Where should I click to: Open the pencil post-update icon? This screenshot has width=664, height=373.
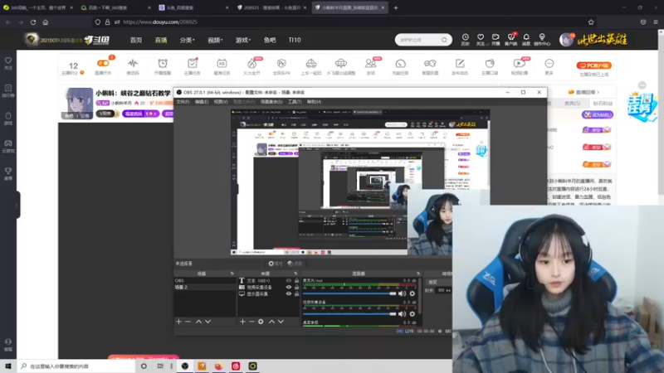460,64
